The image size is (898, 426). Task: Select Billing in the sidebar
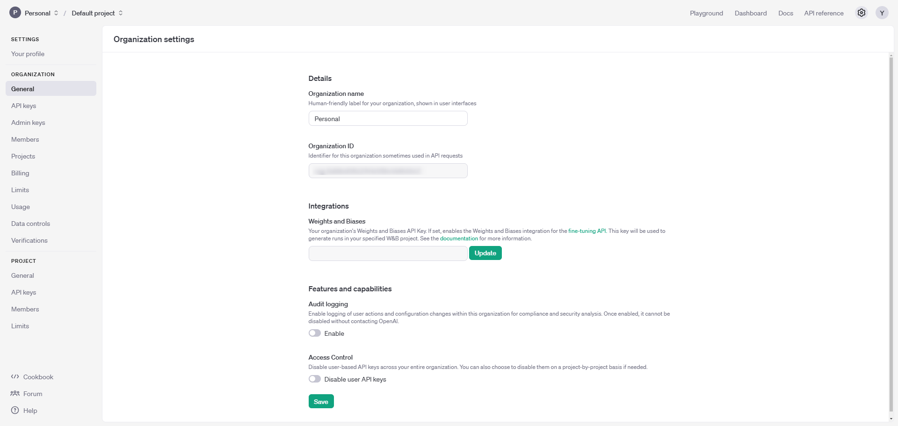20,173
